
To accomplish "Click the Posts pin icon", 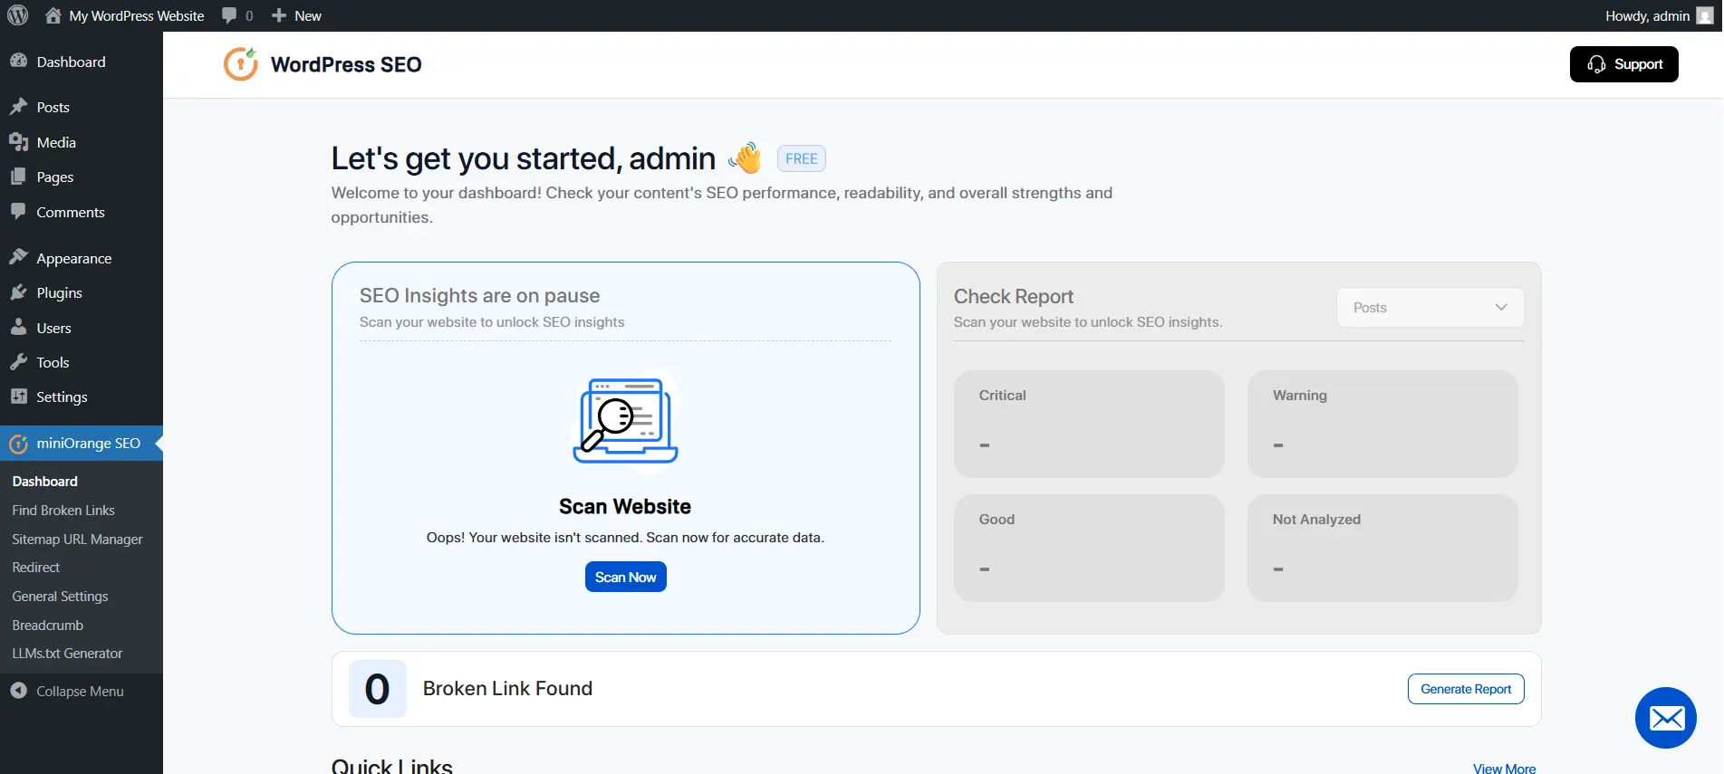I will point(19,107).
